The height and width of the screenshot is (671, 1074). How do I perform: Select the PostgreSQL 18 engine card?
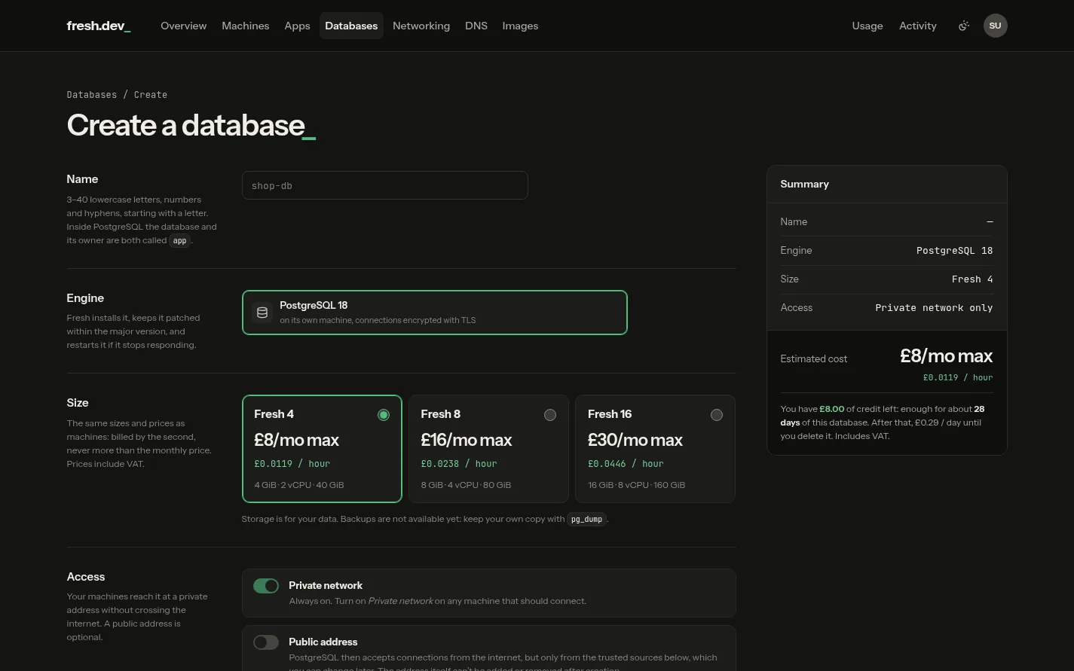pos(434,313)
